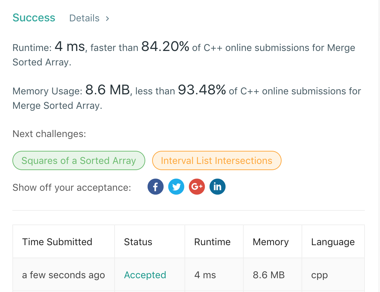380x292 pixels.
Task: Click the Memory column header
Action: point(271,242)
